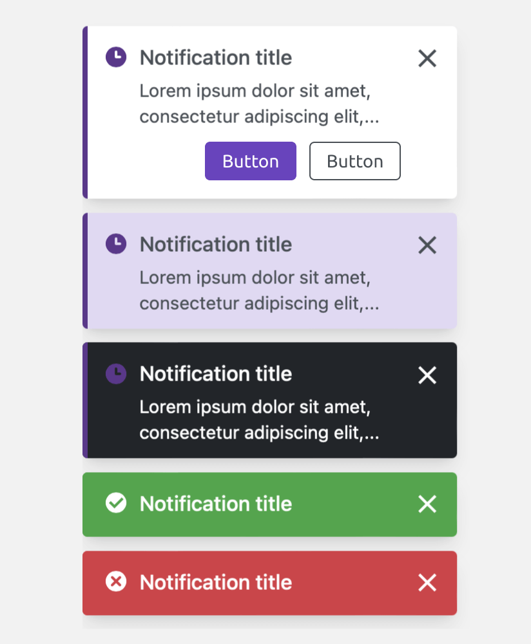Dismiss the dark notification using its X
Viewport: 531px width, 644px height.
point(427,375)
